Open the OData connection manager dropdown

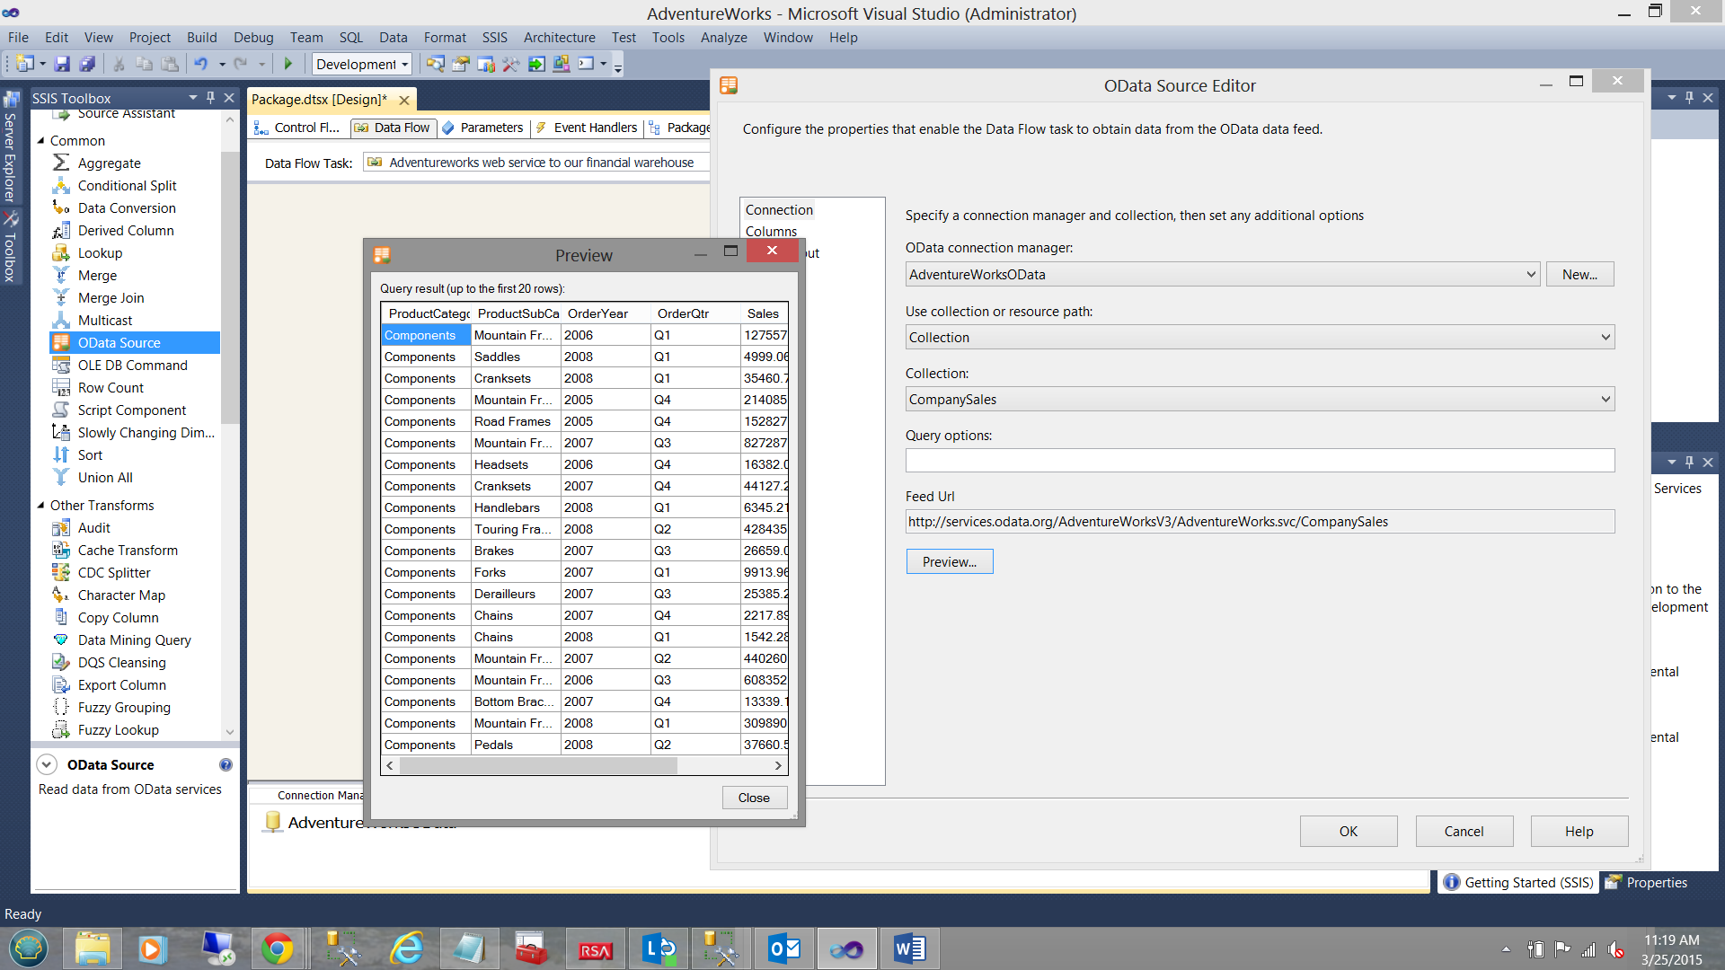(x=1531, y=274)
